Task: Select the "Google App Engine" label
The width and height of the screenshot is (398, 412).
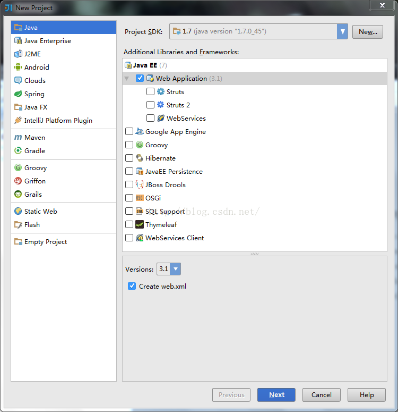Action: [x=176, y=132]
